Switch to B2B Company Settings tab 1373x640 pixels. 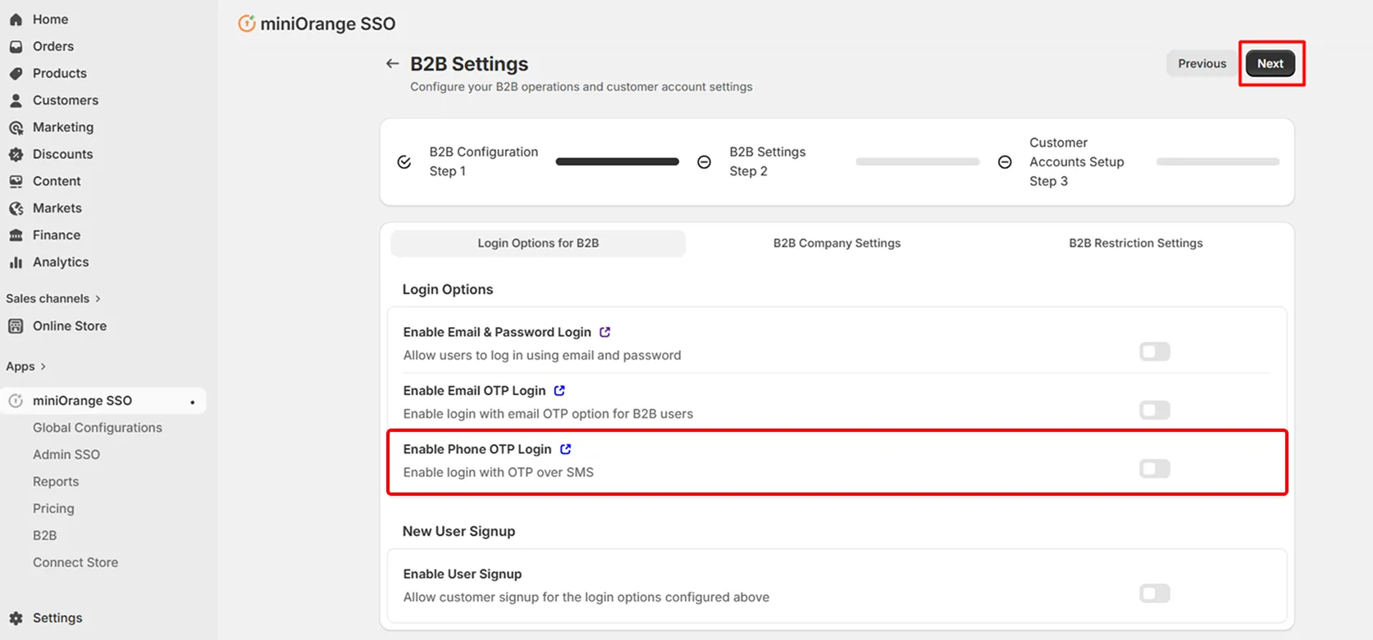[837, 243]
